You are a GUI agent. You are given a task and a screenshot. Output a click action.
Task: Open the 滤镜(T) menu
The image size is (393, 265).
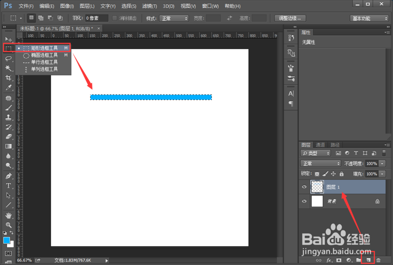tap(149, 6)
